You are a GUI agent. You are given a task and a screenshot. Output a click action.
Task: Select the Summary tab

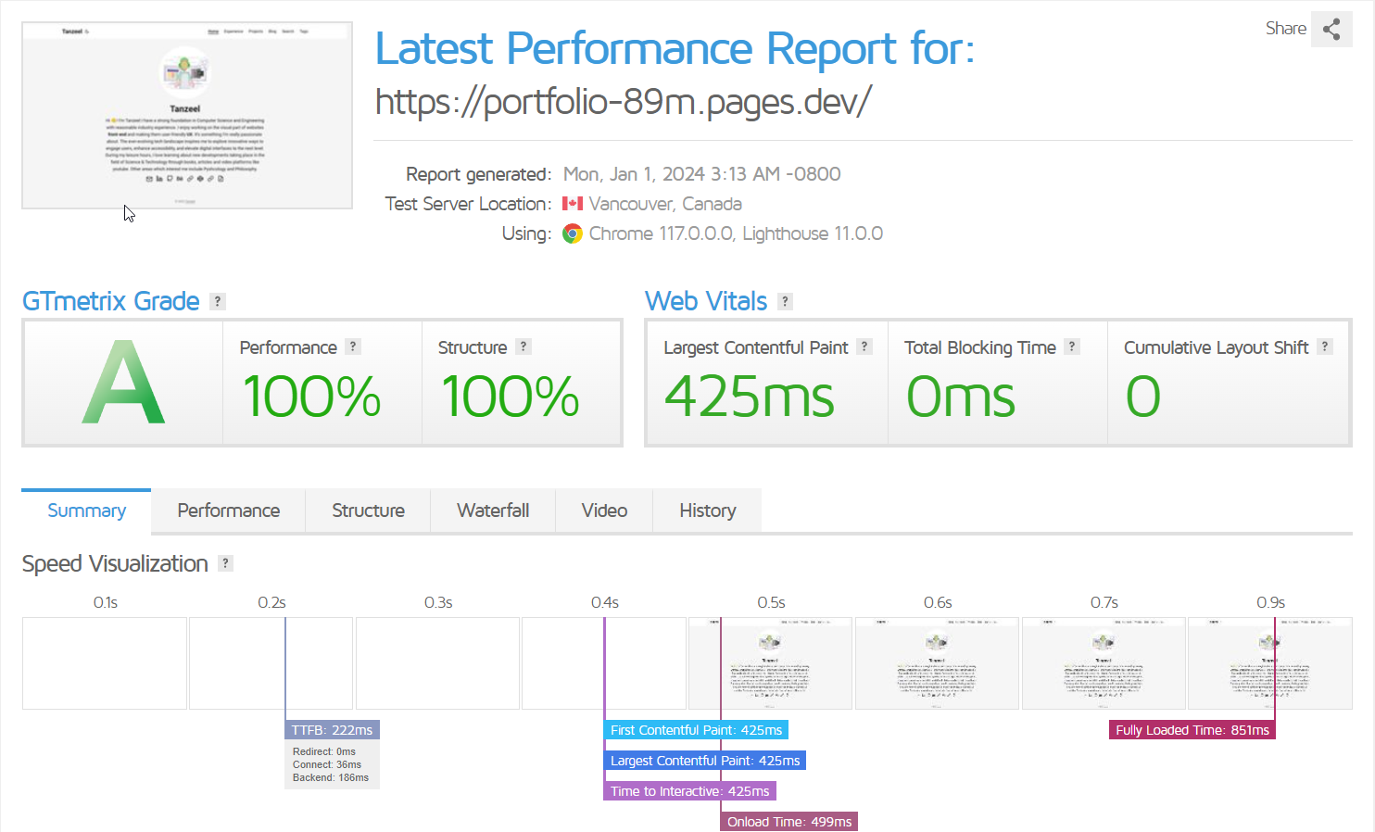pos(86,511)
